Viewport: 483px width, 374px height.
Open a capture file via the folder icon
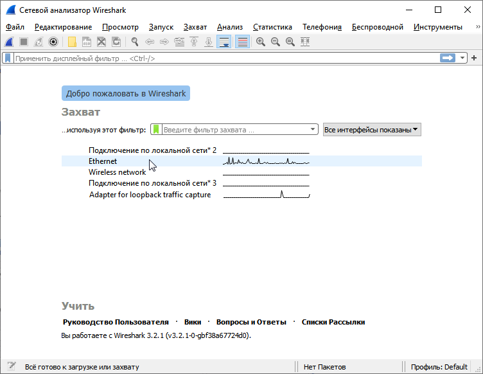click(x=72, y=42)
